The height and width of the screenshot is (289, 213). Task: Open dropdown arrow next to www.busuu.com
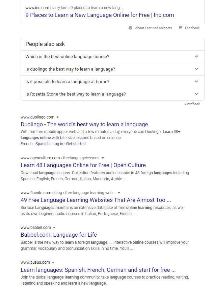click(53, 262)
